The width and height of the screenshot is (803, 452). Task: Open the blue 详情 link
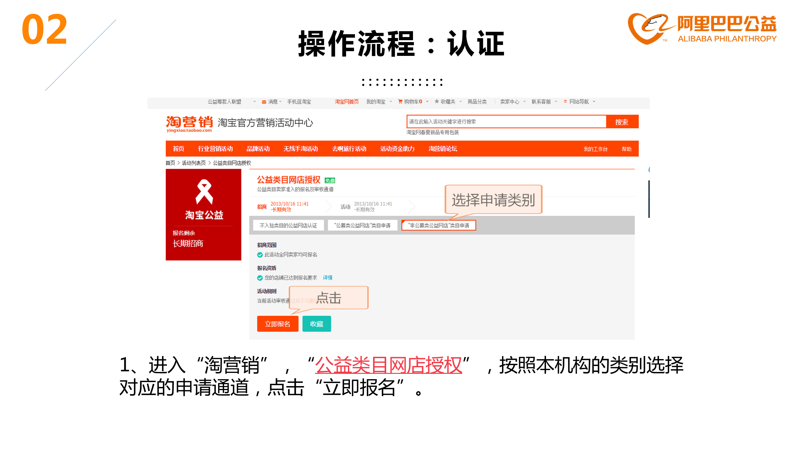[328, 278]
